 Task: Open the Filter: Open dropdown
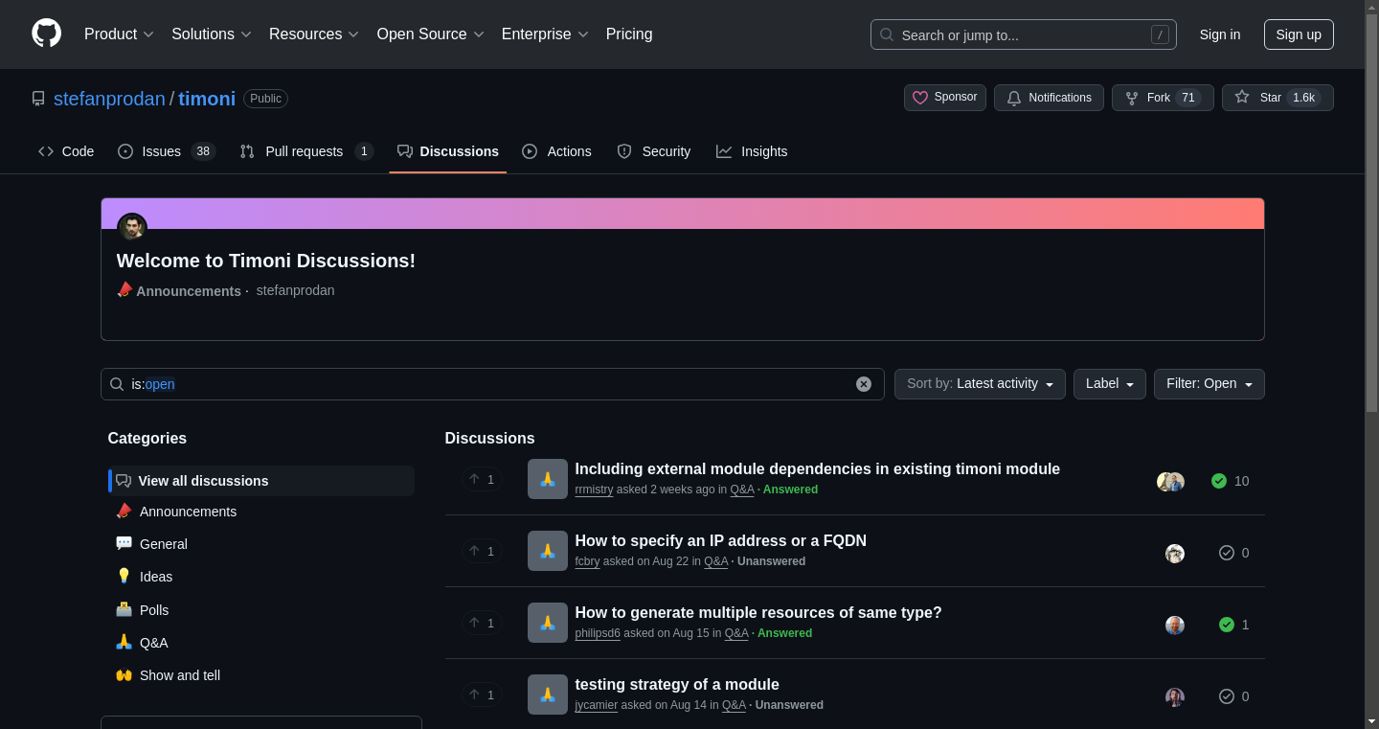click(1209, 384)
